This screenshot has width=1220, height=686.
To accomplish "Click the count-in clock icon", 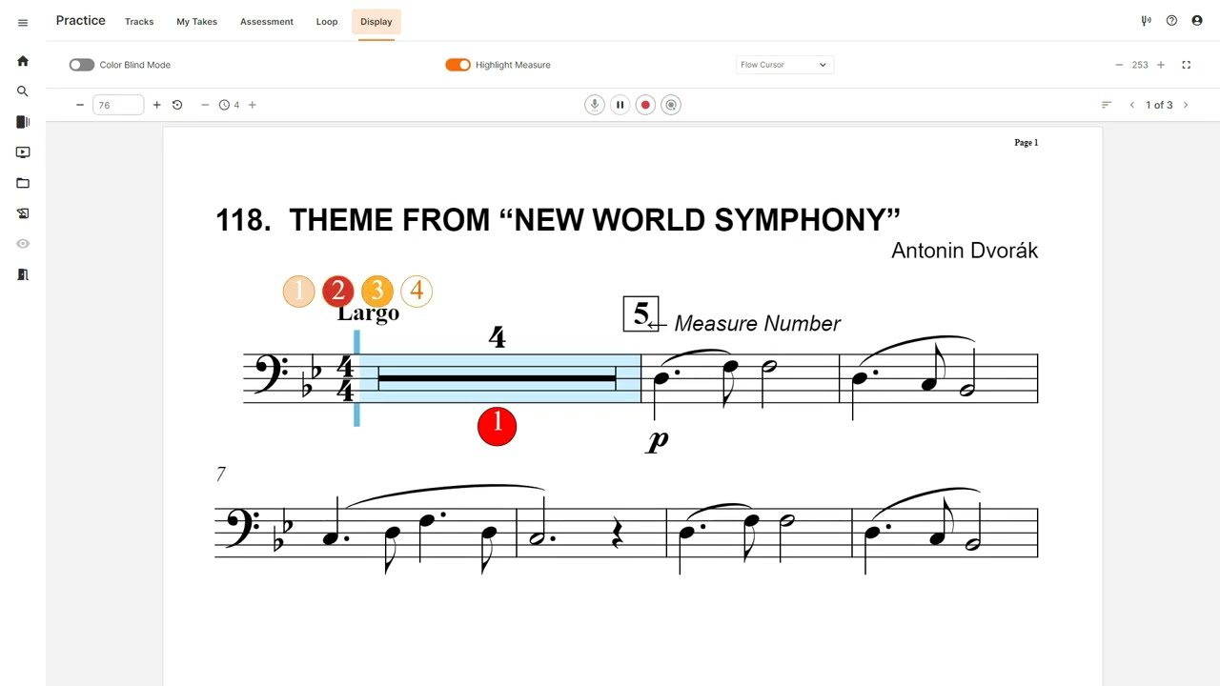I will 224,105.
